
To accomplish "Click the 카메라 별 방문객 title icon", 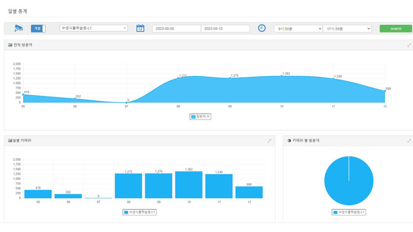I will (289, 141).
